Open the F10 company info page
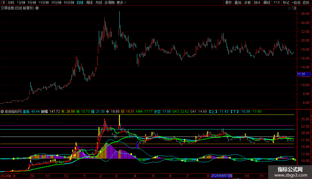This screenshot has height=179, width=312. pyautogui.click(x=276, y=2)
